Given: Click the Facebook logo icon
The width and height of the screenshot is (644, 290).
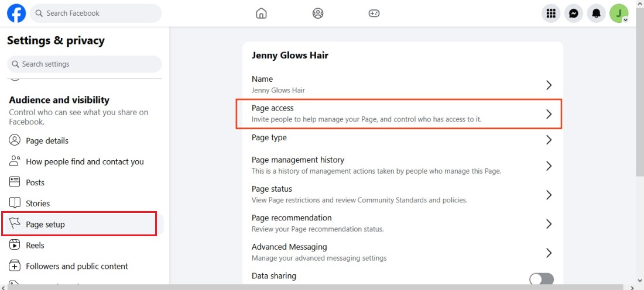Looking at the screenshot, I should (x=16, y=13).
